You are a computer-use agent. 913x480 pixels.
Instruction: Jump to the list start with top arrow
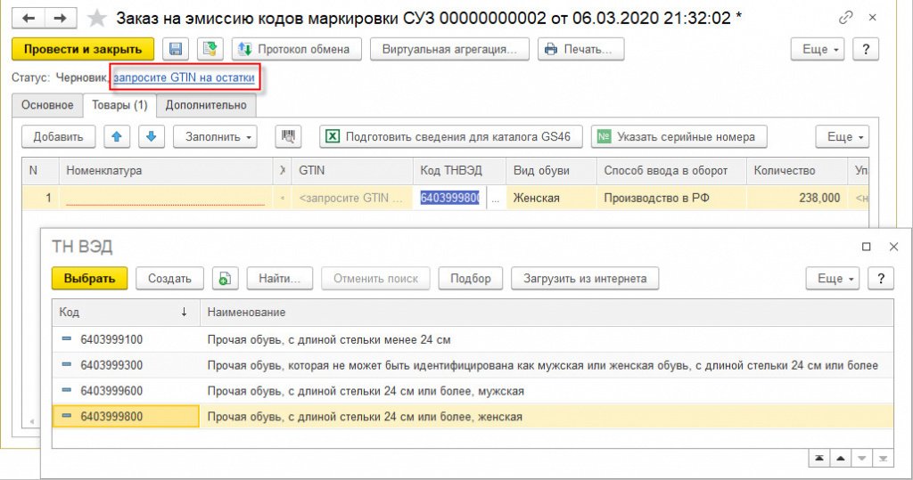tap(818, 457)
